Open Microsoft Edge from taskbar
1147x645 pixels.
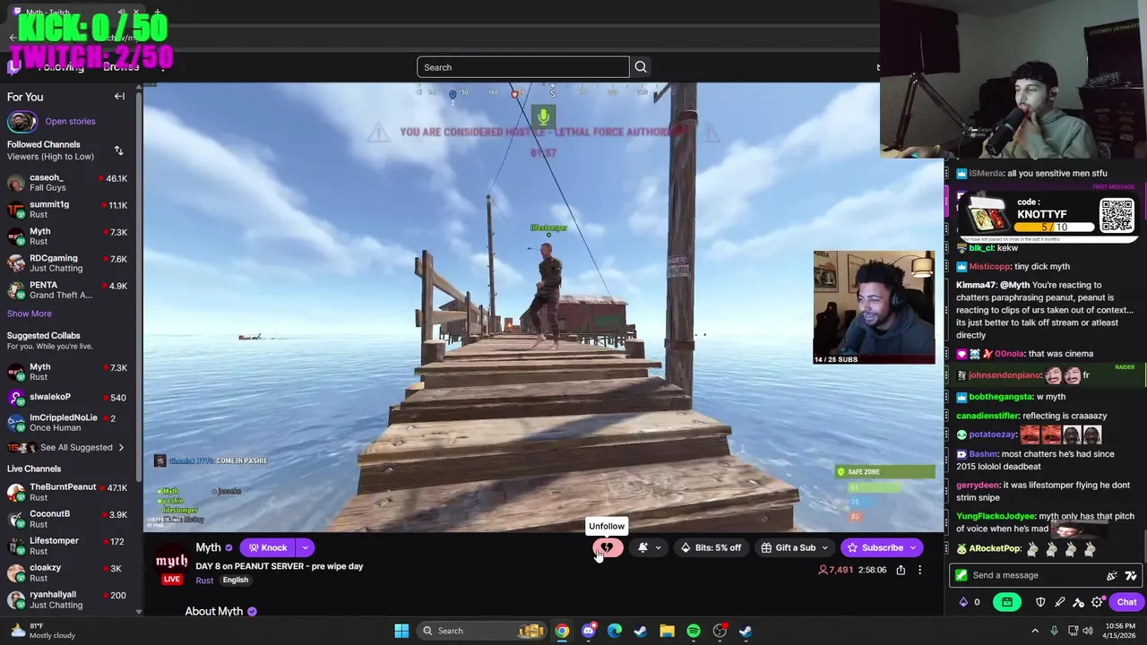(x=615, y=631)
